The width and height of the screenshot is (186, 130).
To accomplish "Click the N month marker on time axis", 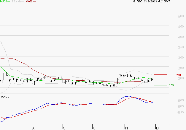I will point(126,128).
